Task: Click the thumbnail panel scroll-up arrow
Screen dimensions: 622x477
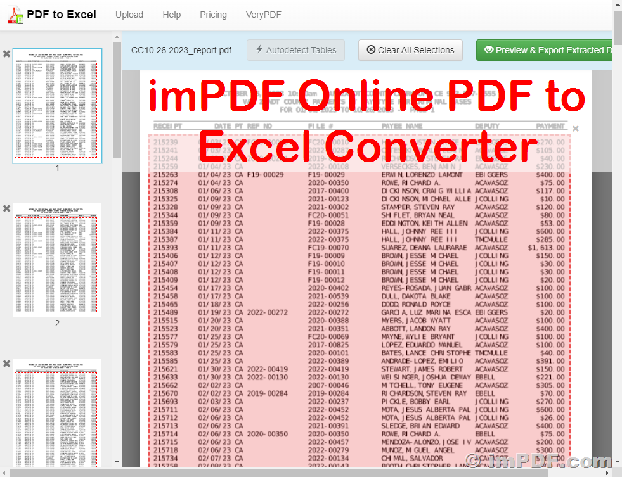Action: point(117,37)
